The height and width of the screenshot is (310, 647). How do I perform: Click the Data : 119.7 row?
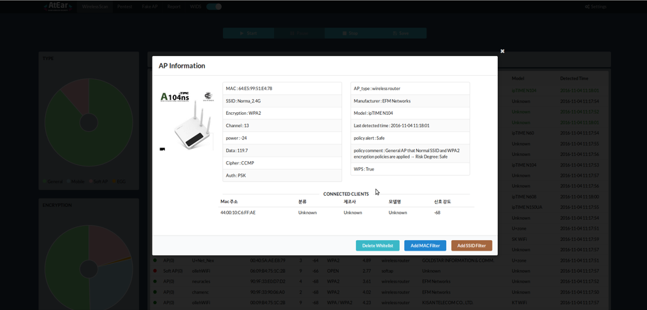tap(282, 150)
